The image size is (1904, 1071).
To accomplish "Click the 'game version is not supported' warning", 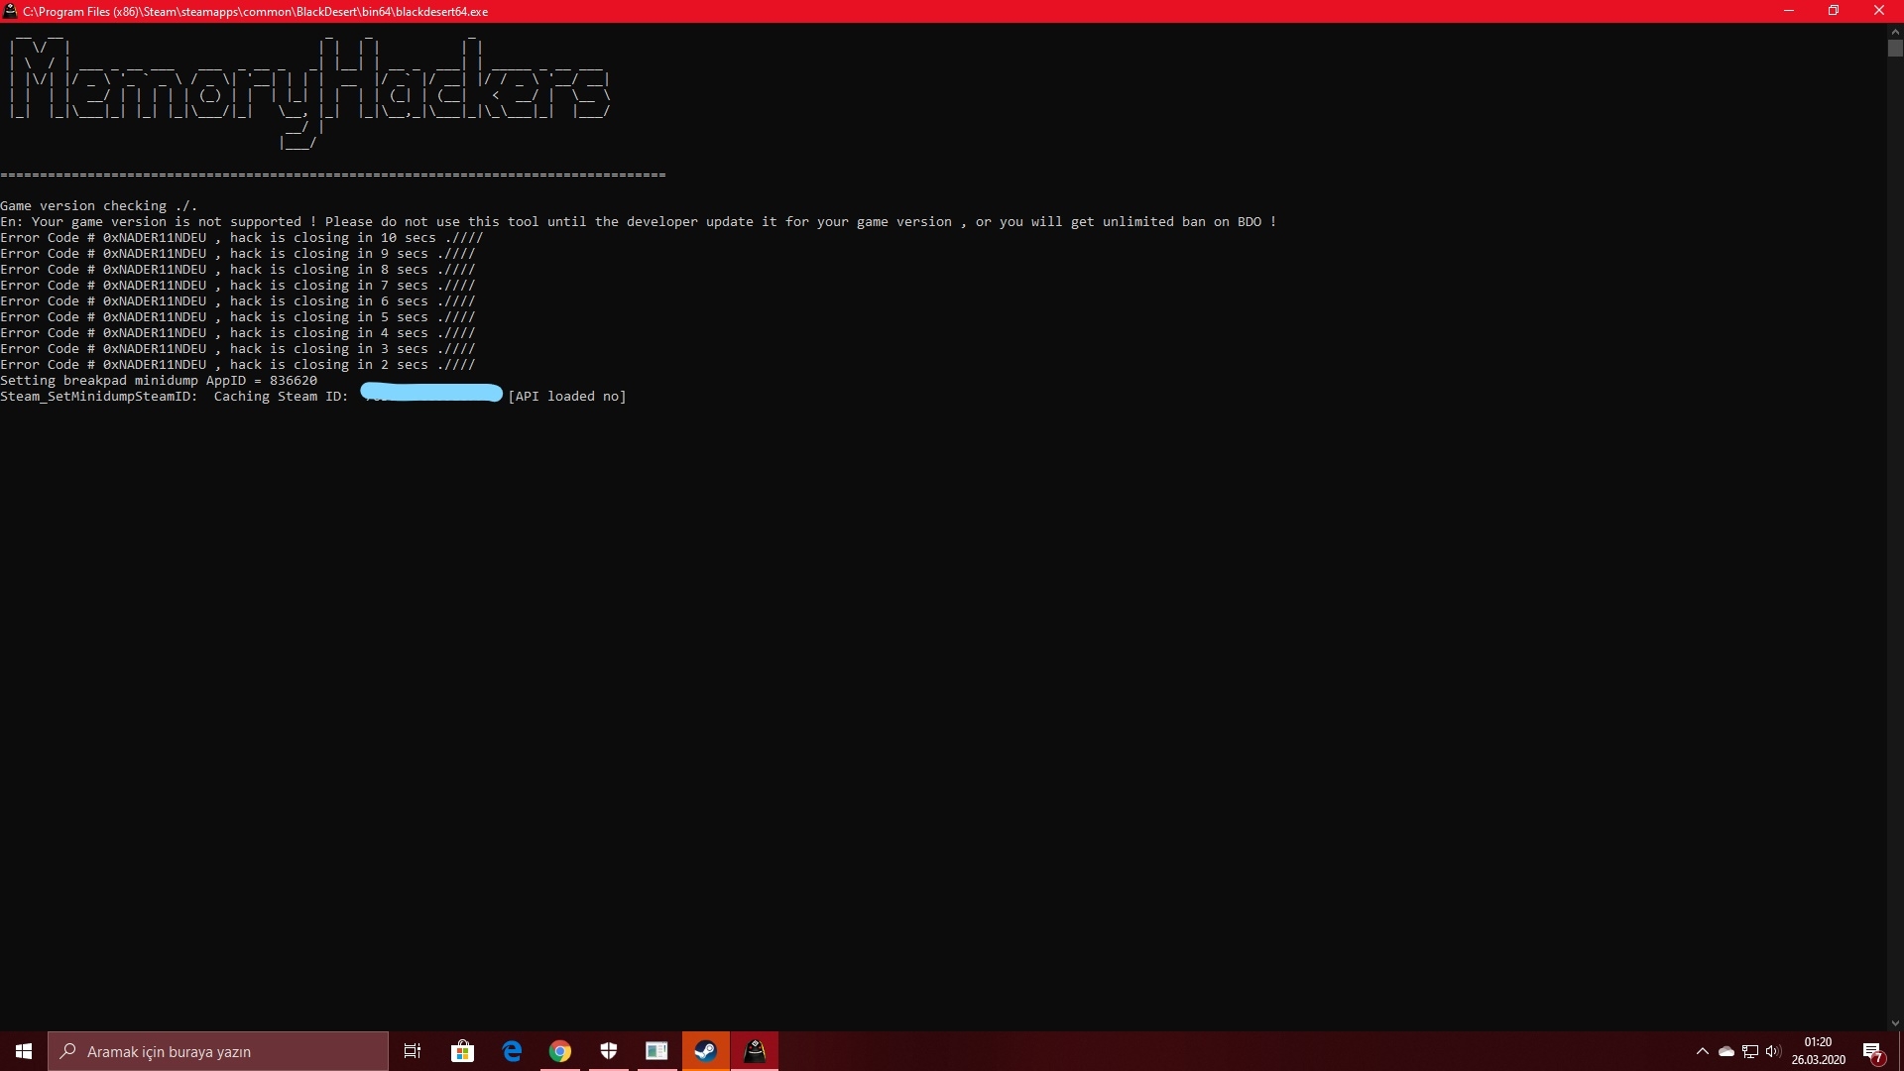I will tap(639, 222).
